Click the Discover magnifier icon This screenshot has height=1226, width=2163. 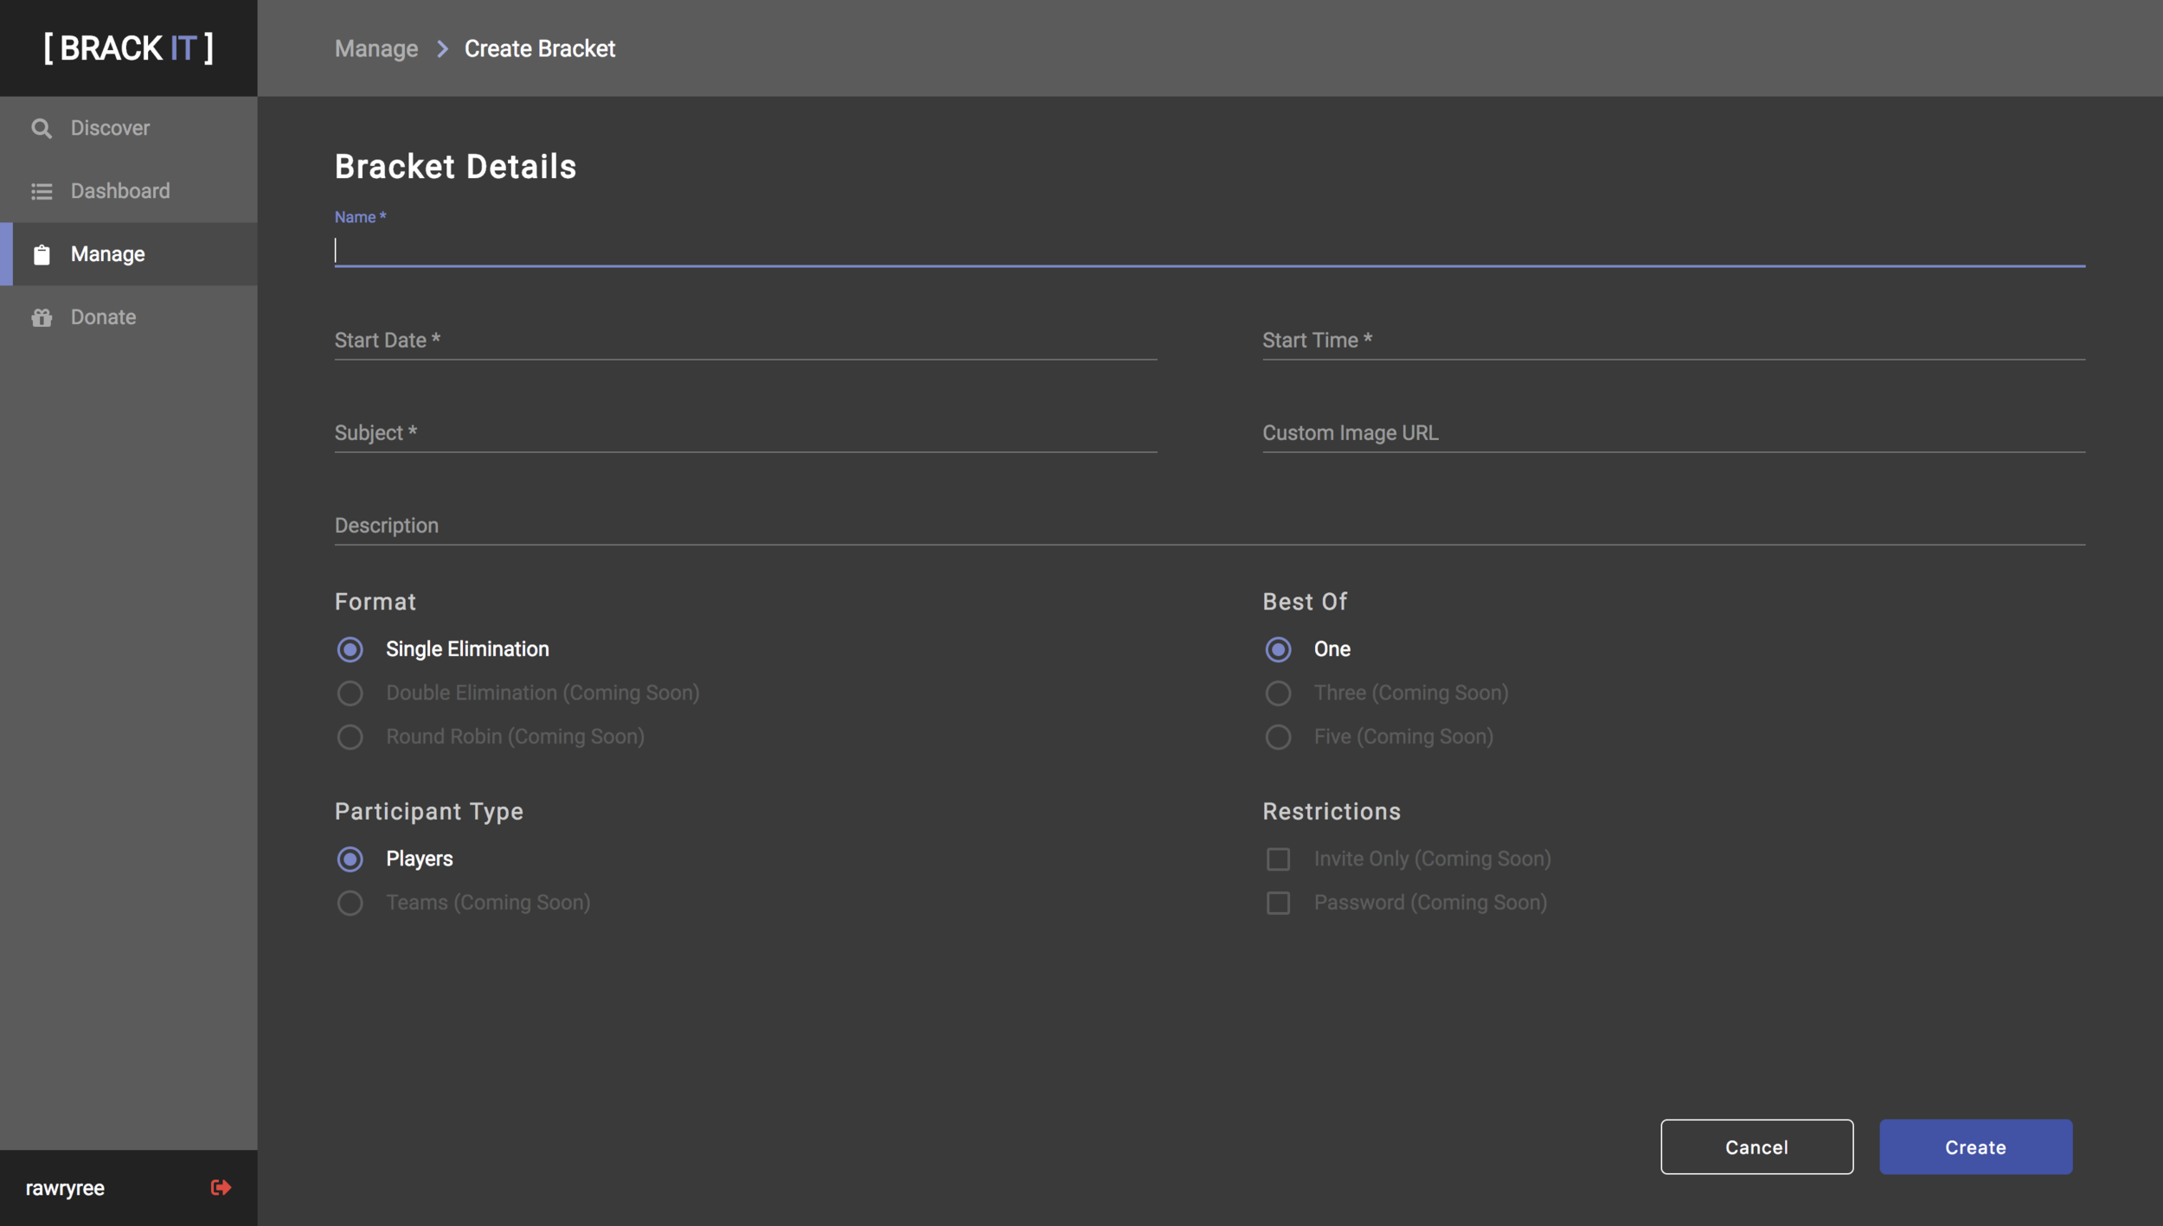click(42, 128)
